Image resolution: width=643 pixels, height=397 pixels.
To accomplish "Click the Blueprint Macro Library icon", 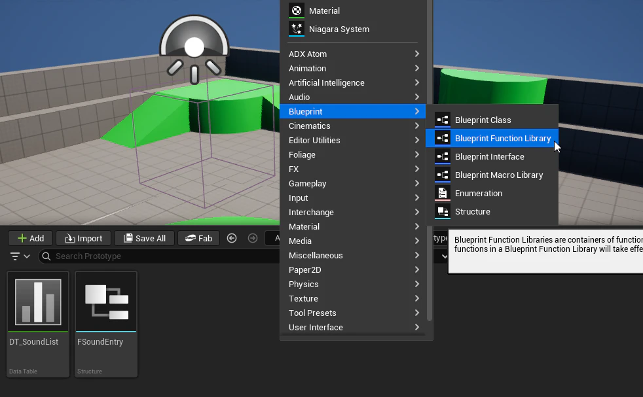I will click(443, 175).
